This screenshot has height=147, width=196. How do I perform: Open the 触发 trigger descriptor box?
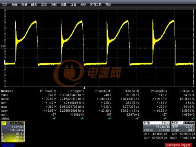183,126
